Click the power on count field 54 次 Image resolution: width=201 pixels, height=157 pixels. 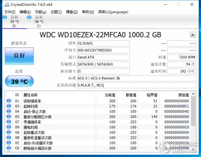point(182,64)
